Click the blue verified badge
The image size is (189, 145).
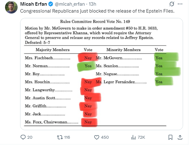tap(51, 4)
